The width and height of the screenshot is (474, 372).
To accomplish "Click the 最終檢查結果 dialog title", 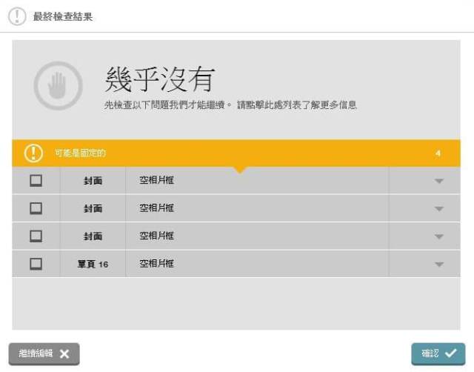I will tap(63, 16).
